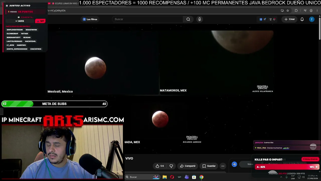Start voice search with the microphone icon
The width and height of the screenshot is (321, 181).
pos(200,19)
